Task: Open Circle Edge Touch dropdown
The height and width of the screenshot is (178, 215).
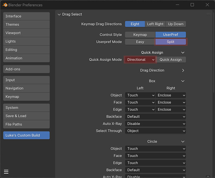Action: (156, 163)
